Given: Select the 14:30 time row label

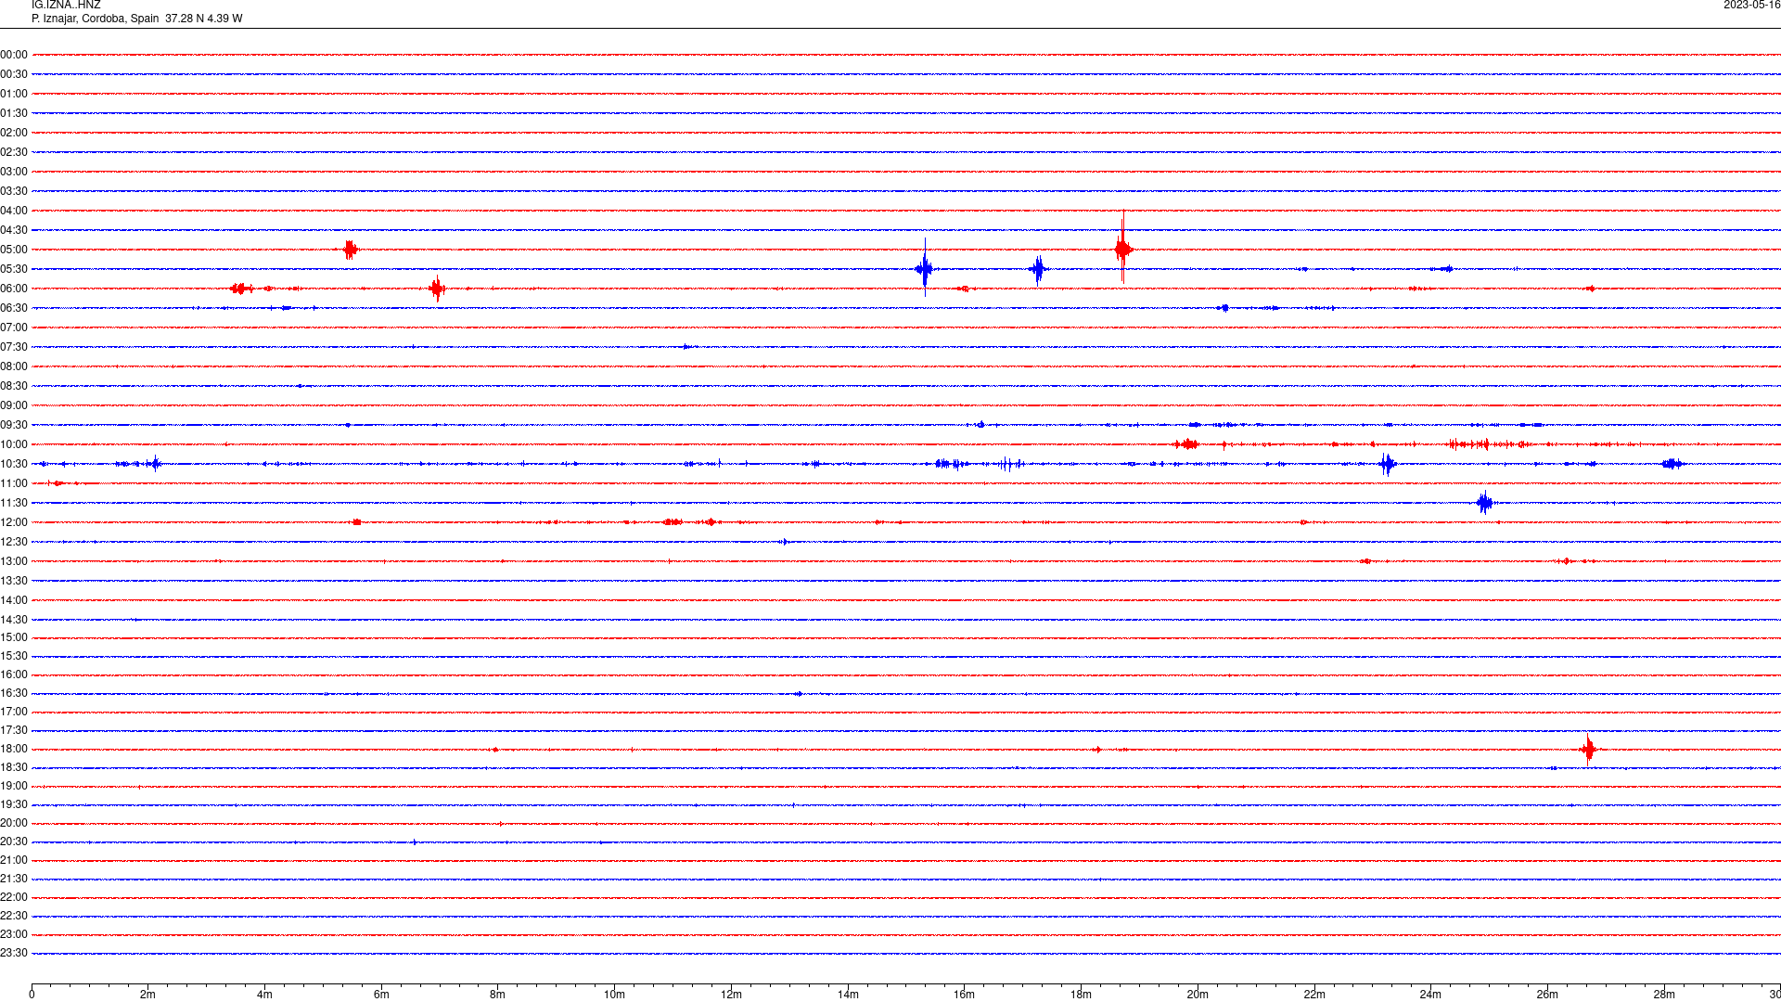Looking at the screenshot, I should (x=14, y=620).
